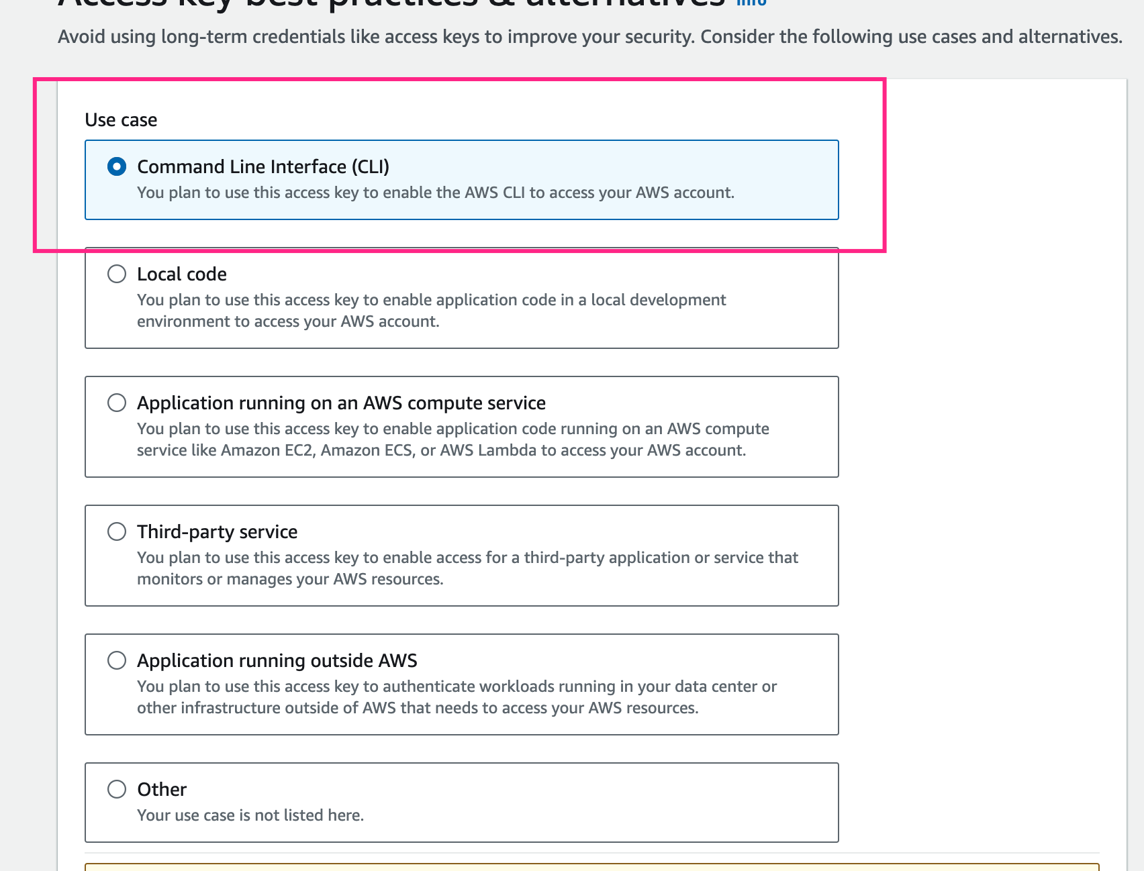The image size is (1144, 871).
Task: Click text 'You plan to use this access key to enable the AWS CLI'
Action: point(332,193)
